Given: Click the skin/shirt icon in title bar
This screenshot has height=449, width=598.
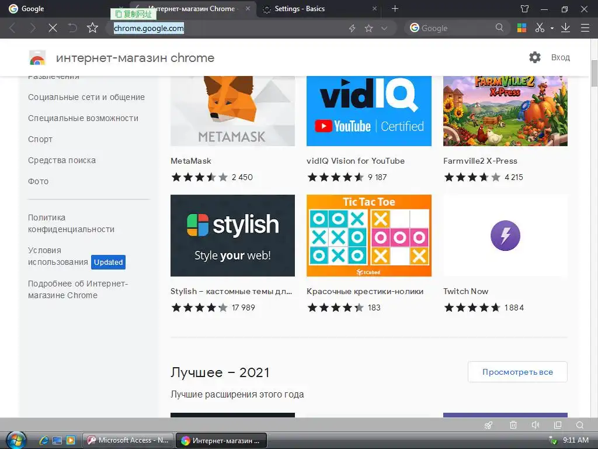Looking at the screenshot, I should (x=525, y=9).
